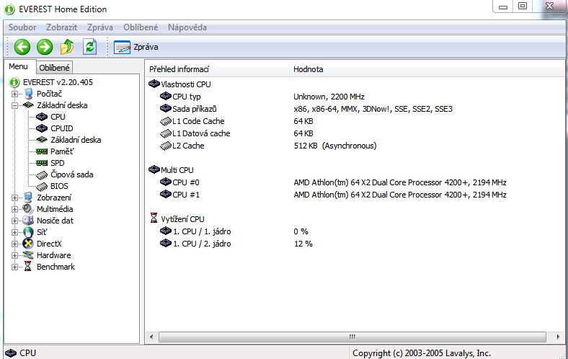Viewport: 568px width, 359px height.
Task: Click the Zobrazení monitor icon
Action: click(28, 198)
